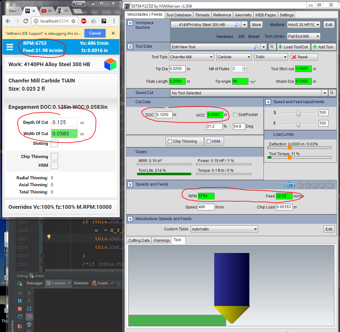
Task: Click the Load Tool/Cut button
Action: click(x=294, y=47)
